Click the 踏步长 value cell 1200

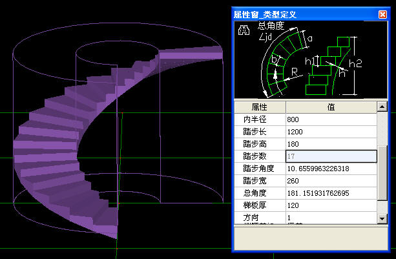331,132
